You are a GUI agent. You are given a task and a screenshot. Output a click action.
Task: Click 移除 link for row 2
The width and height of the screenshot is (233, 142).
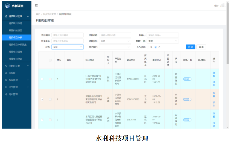coord(214,104)
